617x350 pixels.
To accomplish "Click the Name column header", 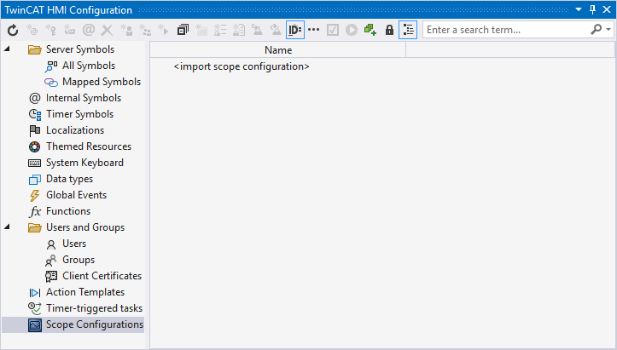I will click(x=278, y=50).
